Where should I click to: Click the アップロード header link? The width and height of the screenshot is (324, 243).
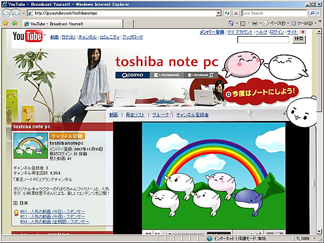133,37
